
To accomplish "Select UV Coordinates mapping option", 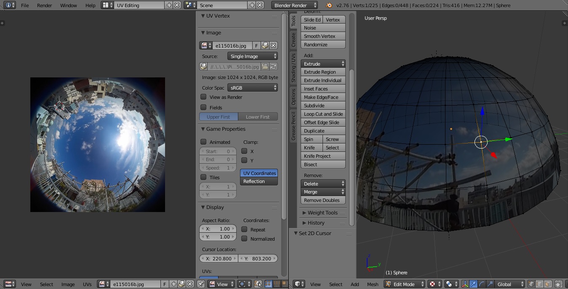I will [259, 173].
